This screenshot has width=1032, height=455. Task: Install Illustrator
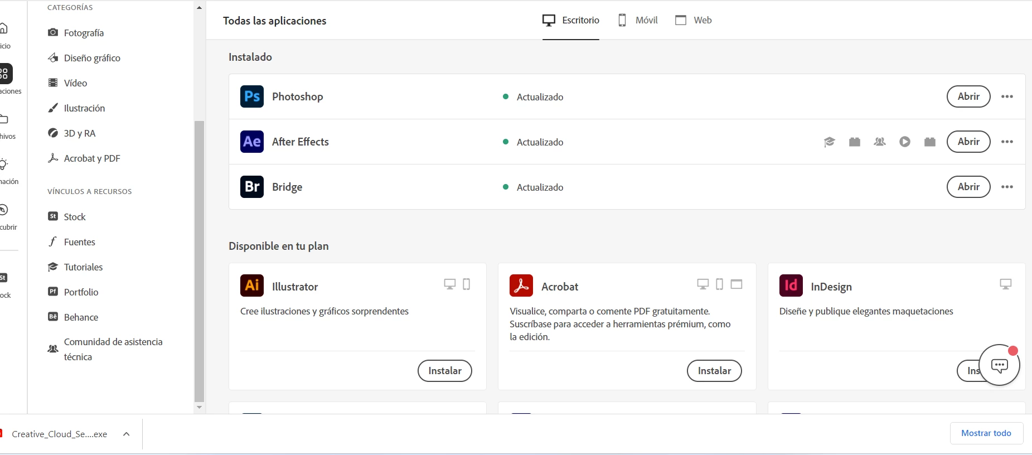(445, 371)
